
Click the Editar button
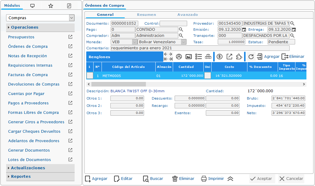tap(123, 179)
